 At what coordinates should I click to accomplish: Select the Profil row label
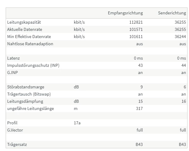[x=12, y=123]
